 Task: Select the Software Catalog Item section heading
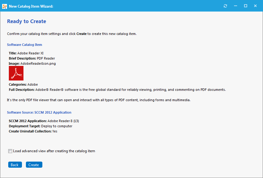(x=24, y=45)
